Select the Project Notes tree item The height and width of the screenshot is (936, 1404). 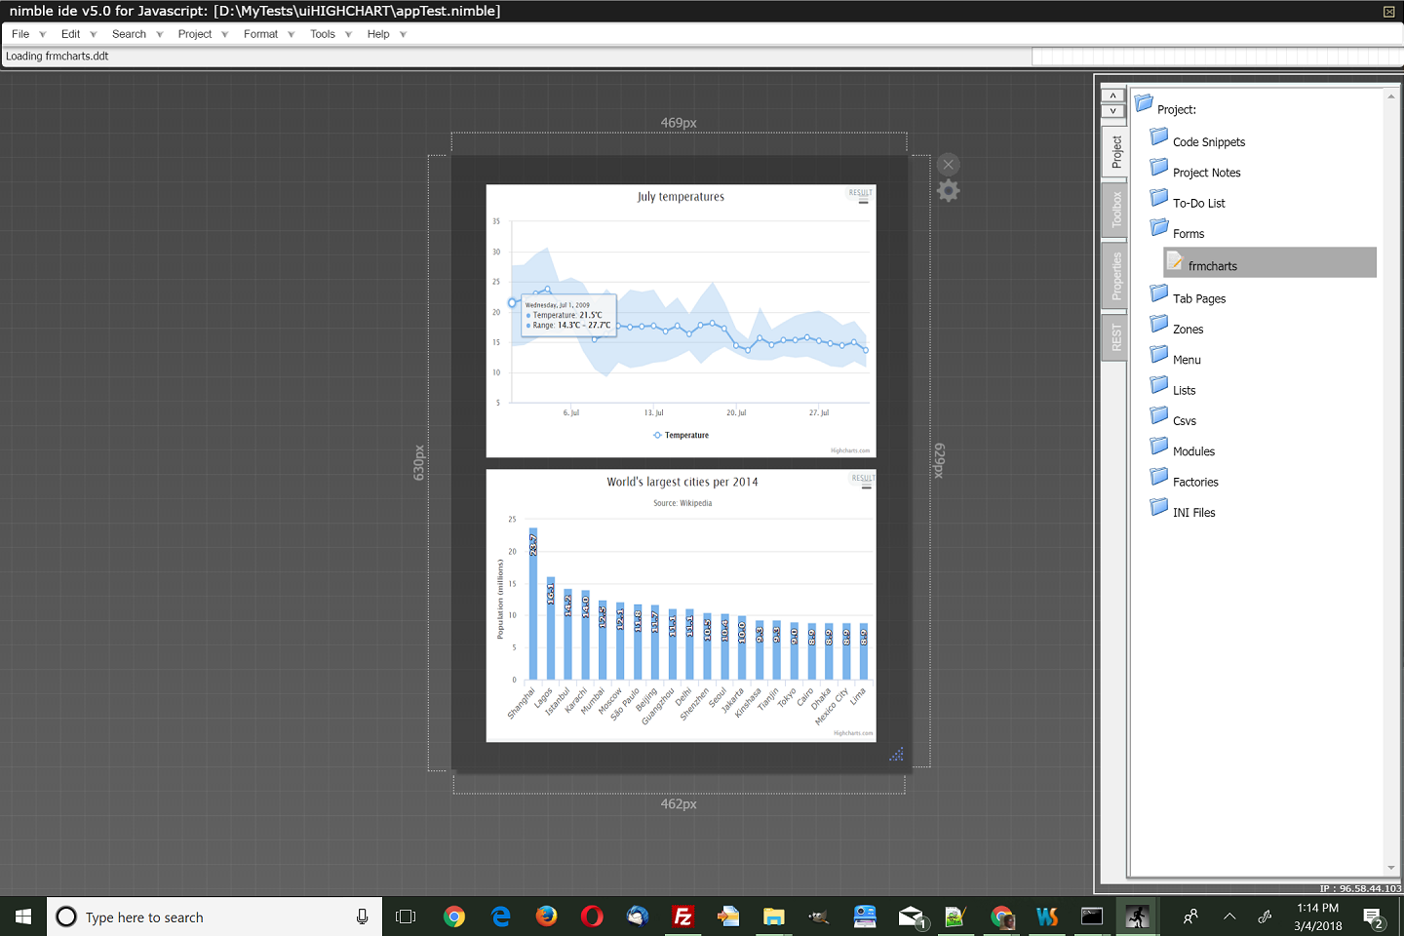(x=1206, y=173)
